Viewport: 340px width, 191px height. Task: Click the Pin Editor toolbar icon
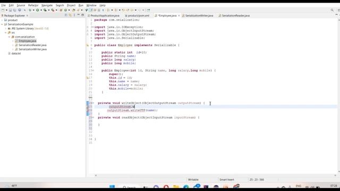148,10
